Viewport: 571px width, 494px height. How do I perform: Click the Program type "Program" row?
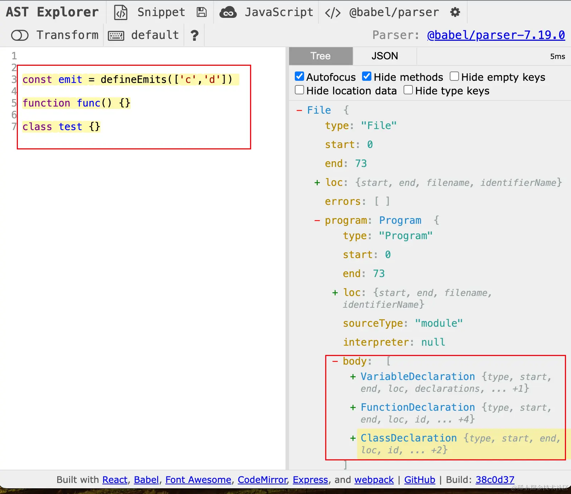388,236
